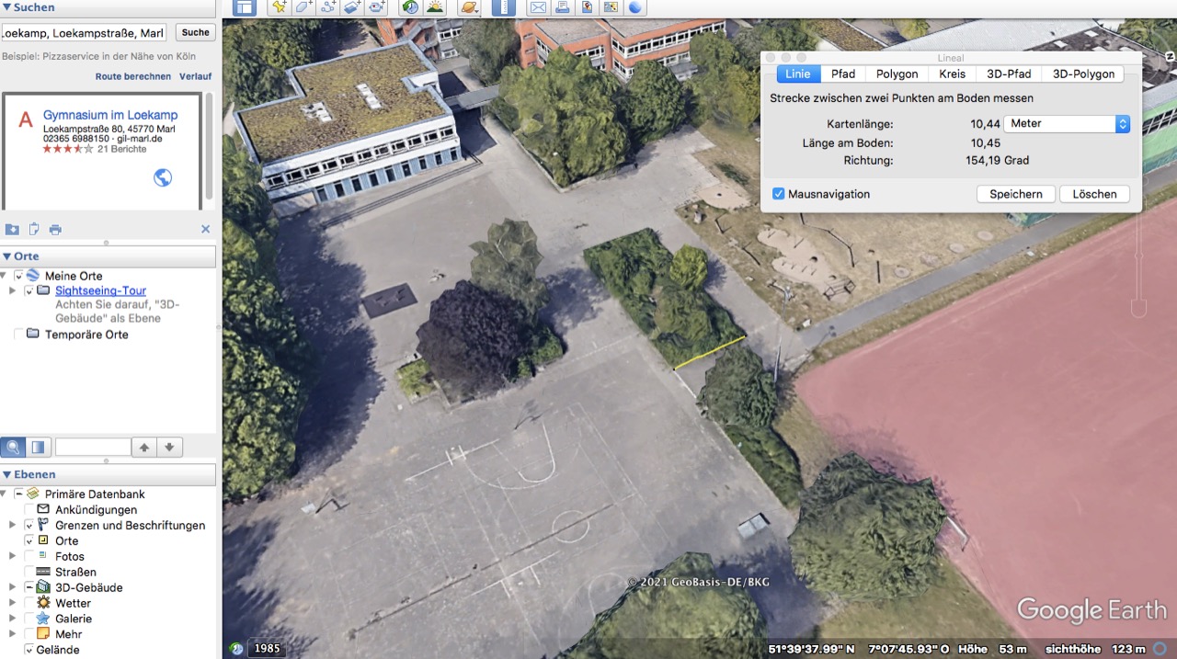Screen dimensions: 1177x659
Task: Click the Speichern button
Action: [1016, 194]
